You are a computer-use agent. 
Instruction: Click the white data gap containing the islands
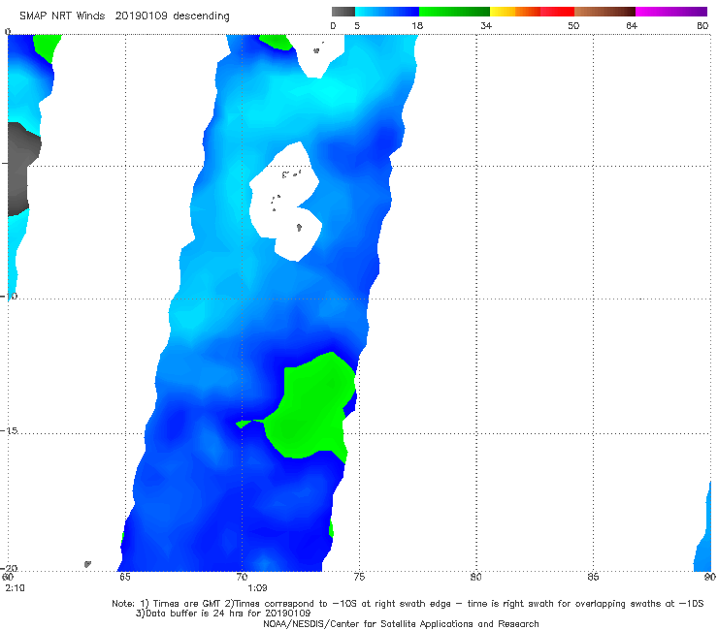285,202
